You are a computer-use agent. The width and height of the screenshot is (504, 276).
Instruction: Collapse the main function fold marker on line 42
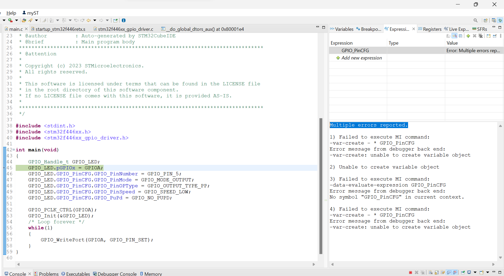14,150
